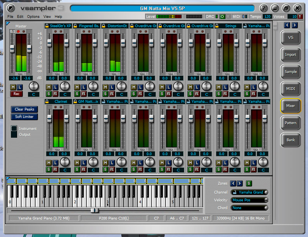This screenshot has width=308, height=237.
Task: Open the Chord None dropdown
Action: pyautogui.click(x=249, y=208)
